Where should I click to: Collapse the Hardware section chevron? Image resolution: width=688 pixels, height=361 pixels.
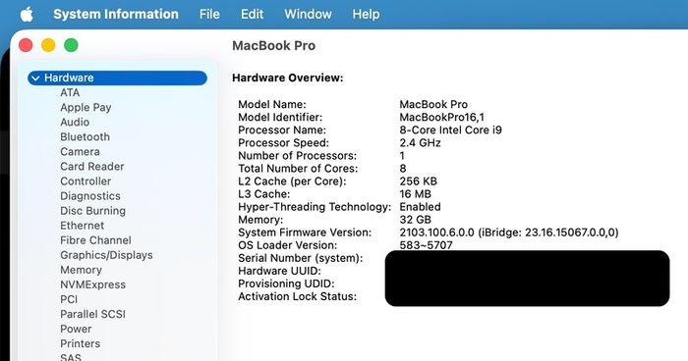coord(35,77)
